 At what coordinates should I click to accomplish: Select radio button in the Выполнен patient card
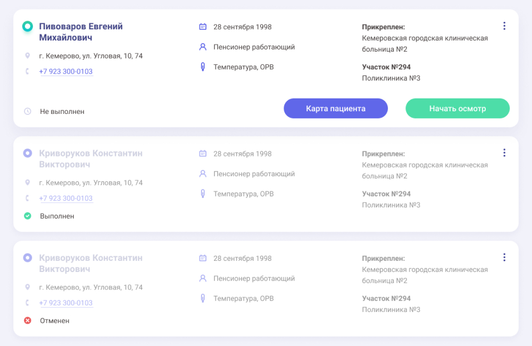28,153
